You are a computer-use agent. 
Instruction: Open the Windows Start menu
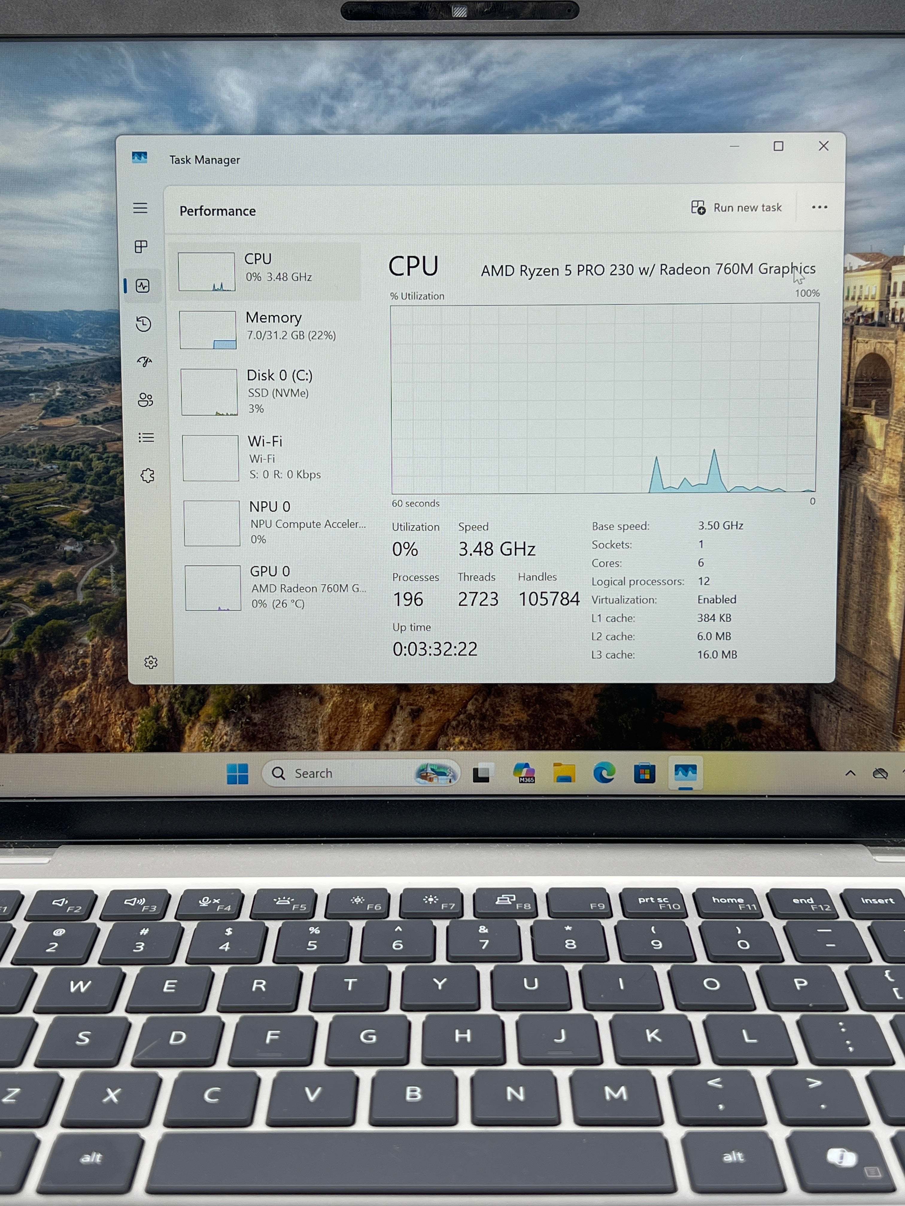237,774
